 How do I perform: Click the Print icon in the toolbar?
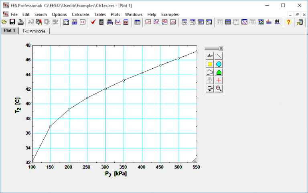tap(20, 22)
